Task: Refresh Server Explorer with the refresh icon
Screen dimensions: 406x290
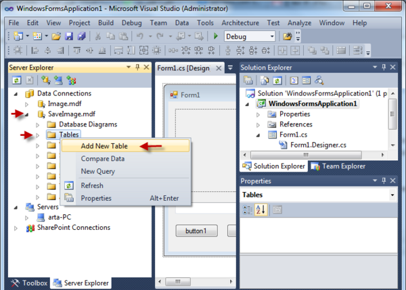Action: pyautogui.click(x=16, y=80)
